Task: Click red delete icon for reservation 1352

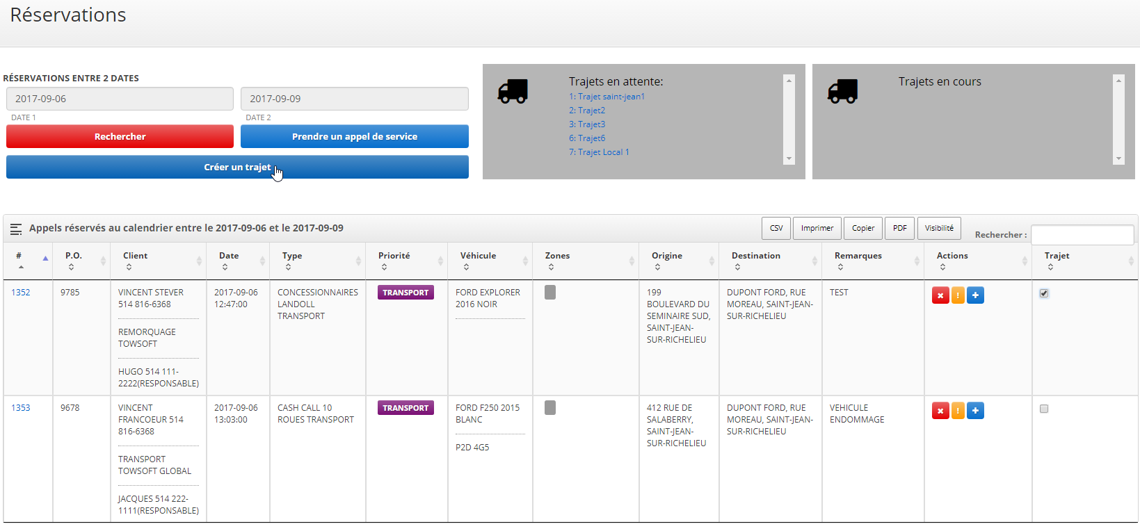Action: tap(940, 295)
